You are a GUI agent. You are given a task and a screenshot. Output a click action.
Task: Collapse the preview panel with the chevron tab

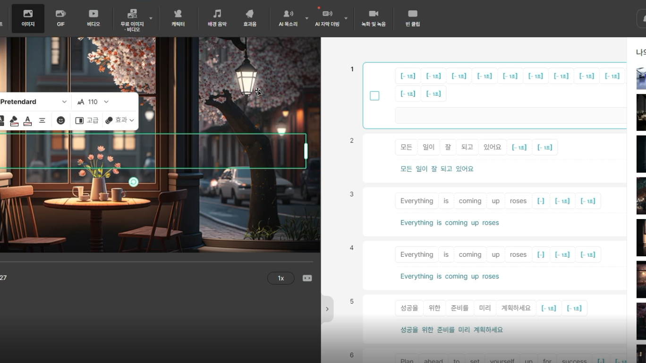327,309
